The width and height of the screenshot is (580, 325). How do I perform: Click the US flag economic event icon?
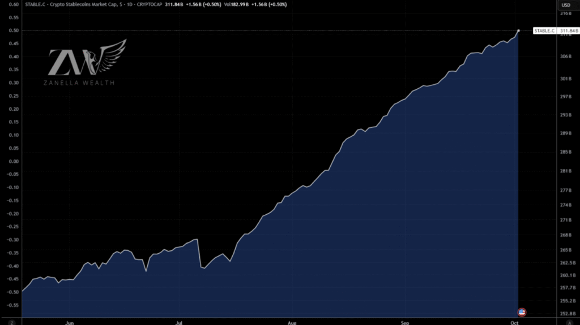[x=522, y=311]
